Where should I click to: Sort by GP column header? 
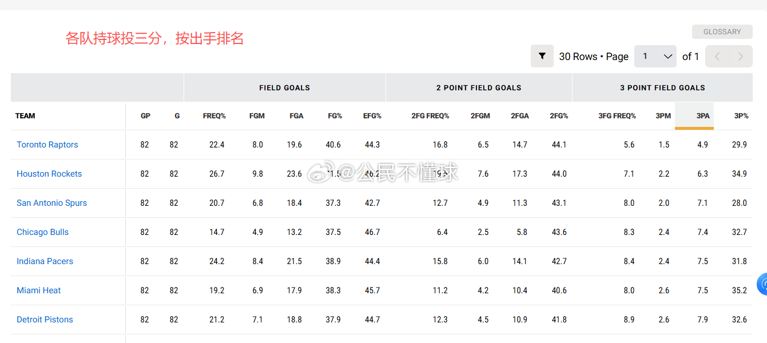pos(145,116)
